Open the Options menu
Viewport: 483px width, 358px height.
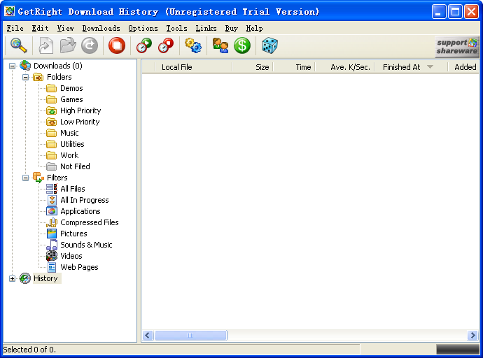click(143, 28)
